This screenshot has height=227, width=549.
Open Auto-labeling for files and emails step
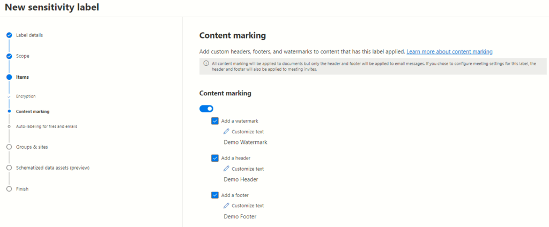point(47,126)
